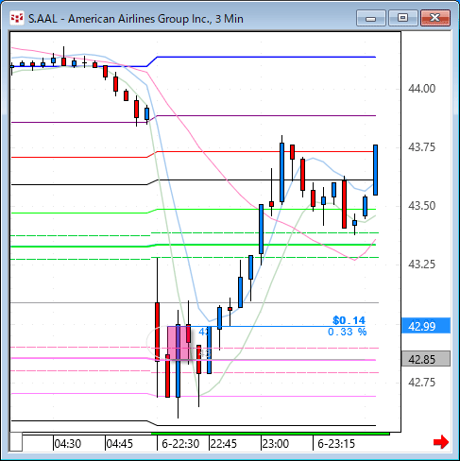This screenshot has width=460, height=461.
Task: Close the American Airlines chart window
Action: click(435, 18)
